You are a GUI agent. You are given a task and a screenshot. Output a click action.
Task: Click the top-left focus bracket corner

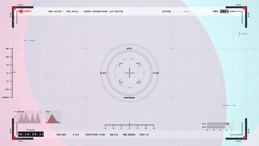click(121, 64)
